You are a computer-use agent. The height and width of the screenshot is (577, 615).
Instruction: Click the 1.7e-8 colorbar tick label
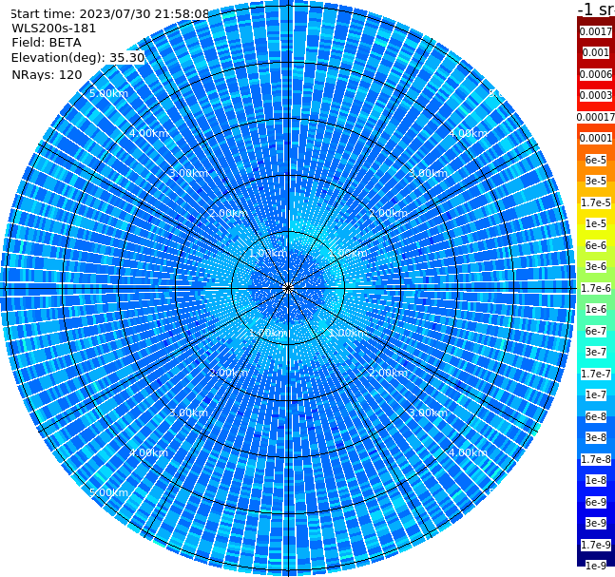(x=596, y=459)
